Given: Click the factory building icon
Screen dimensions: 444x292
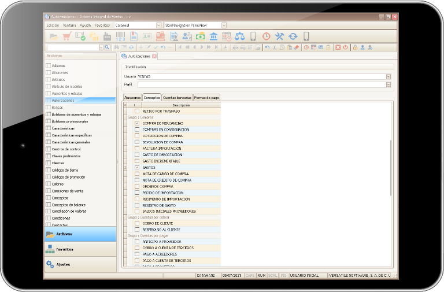Looking at the screenshot, I should pos(107,36).
